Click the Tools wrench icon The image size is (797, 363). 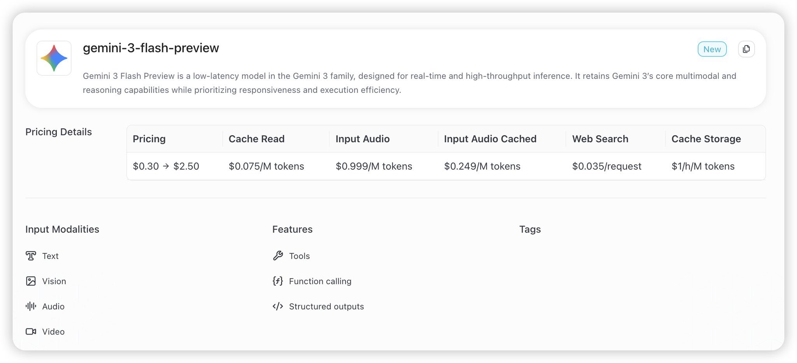(278, 256)
